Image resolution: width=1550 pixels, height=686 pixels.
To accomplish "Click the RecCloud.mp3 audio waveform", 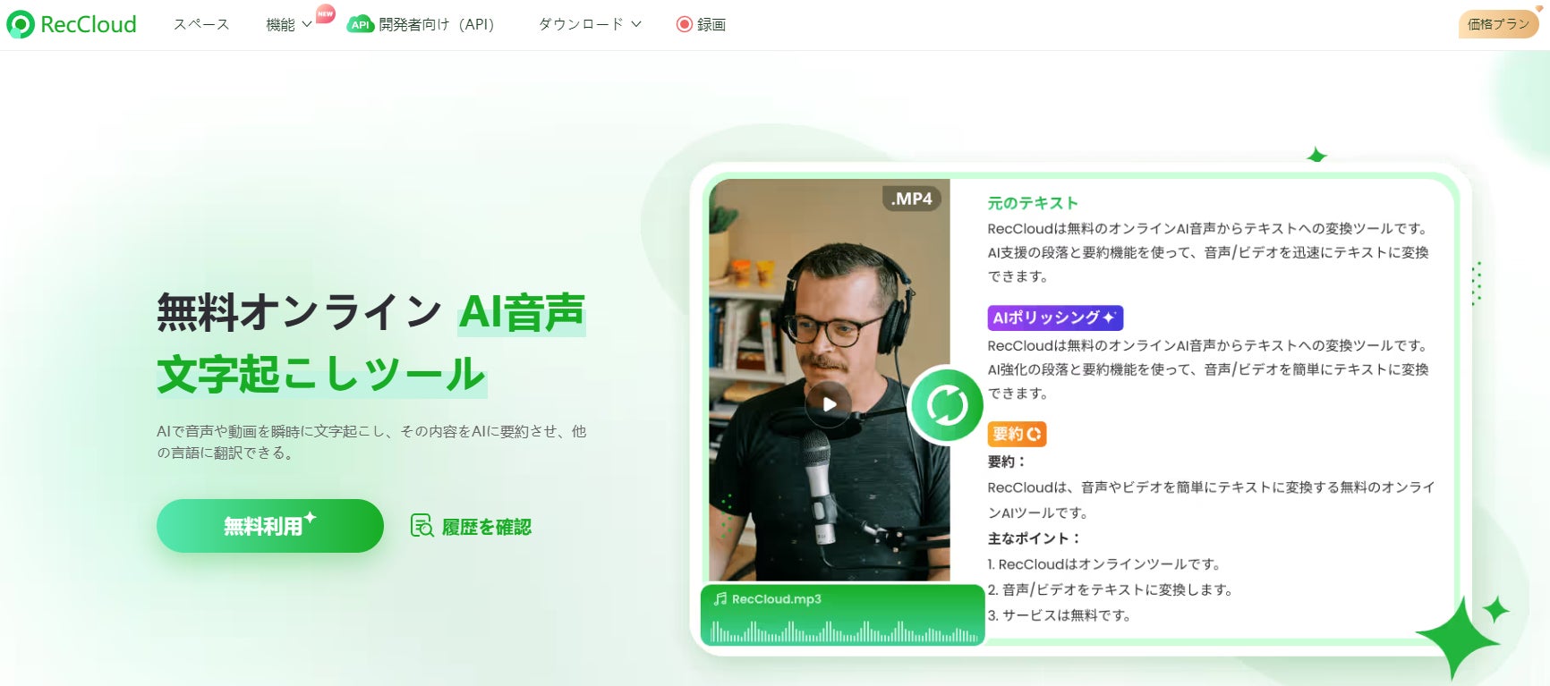I will coord(844,631).
